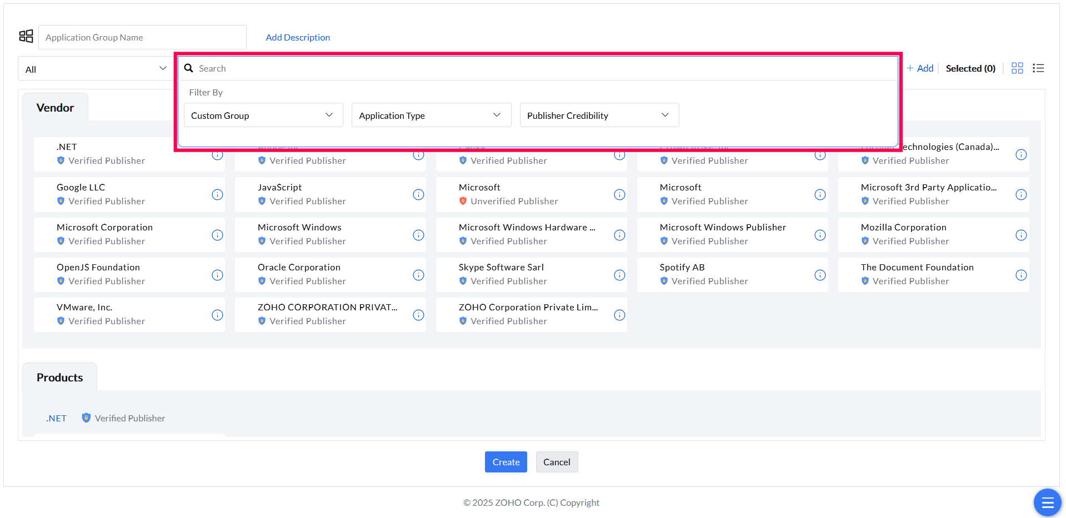Open the Application Type dropdown

click(x=431, y=115)
